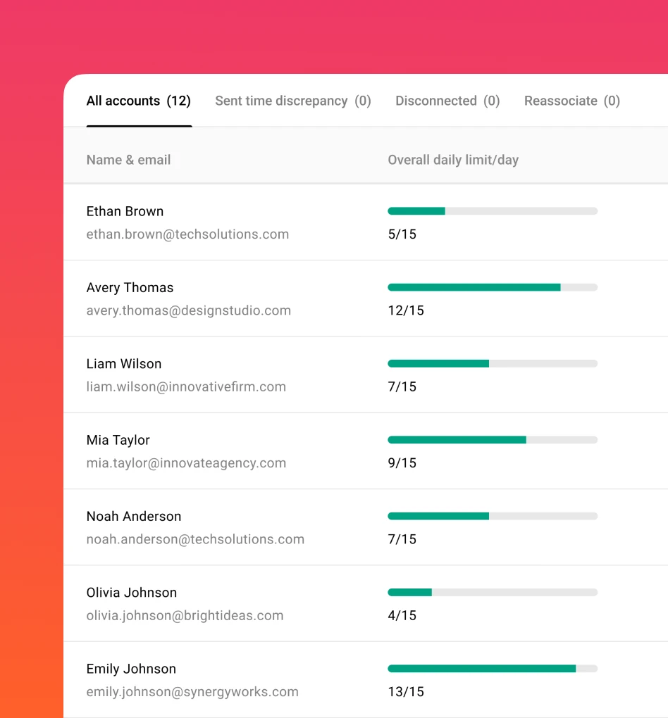Click the 9/15 limit value
The width and height of the screenshot is (668, 718).
[402, 463]
